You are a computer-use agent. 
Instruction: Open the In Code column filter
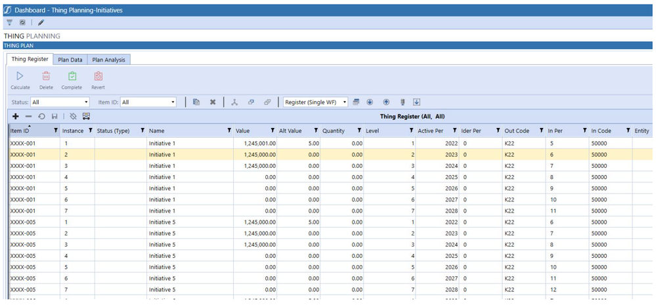pyautogui.click(x=628, y=131)
